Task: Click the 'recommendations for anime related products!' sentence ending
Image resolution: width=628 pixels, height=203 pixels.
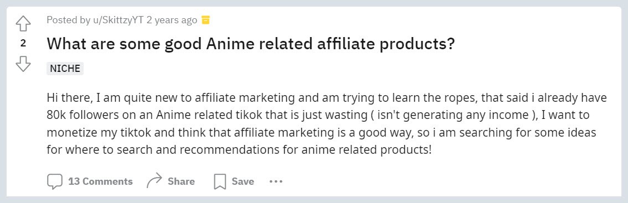Action: coord(306,150)
